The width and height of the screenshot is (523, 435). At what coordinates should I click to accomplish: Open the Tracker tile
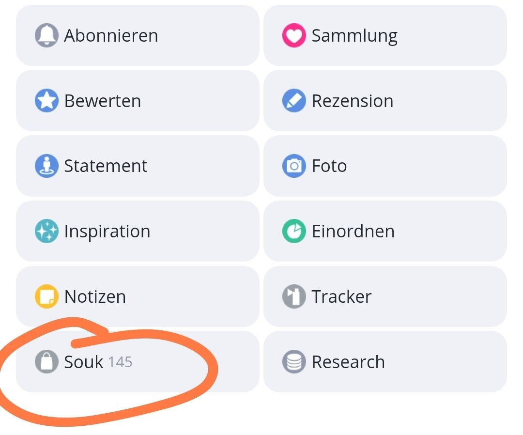click(385, 296)
